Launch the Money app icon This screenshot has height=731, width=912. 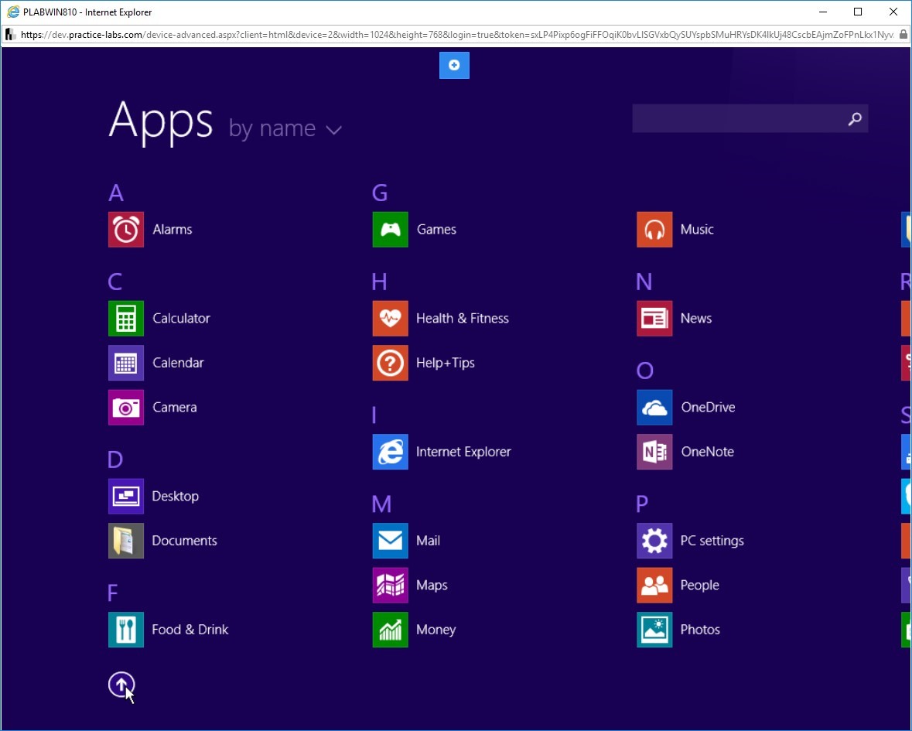[x=391, y=630]
